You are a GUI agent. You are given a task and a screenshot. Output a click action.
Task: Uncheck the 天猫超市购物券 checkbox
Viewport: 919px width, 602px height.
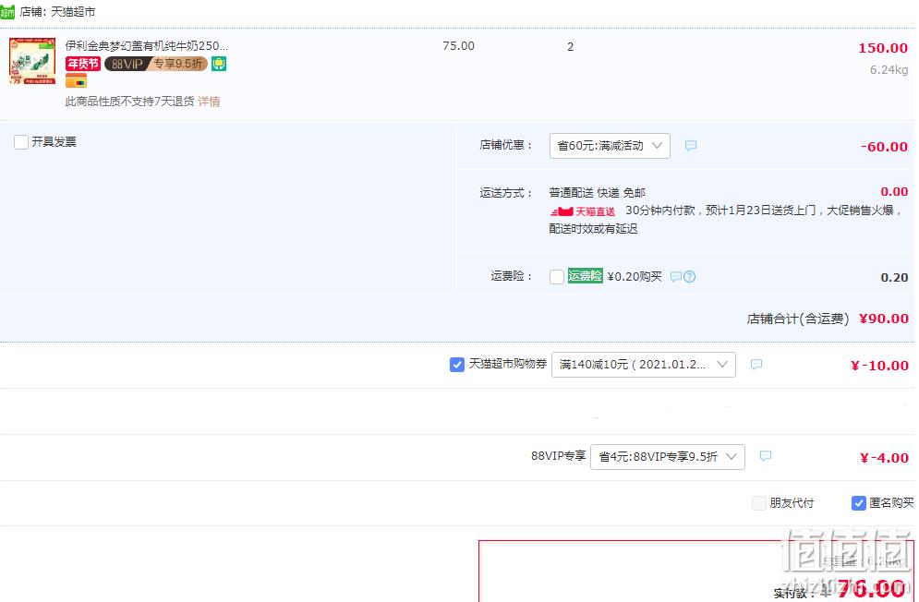(x=457, y=365)
